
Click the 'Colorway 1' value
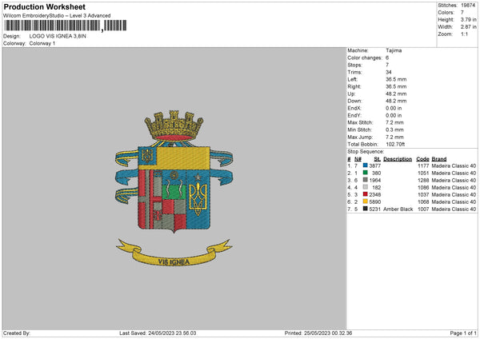tap(42, 43)
